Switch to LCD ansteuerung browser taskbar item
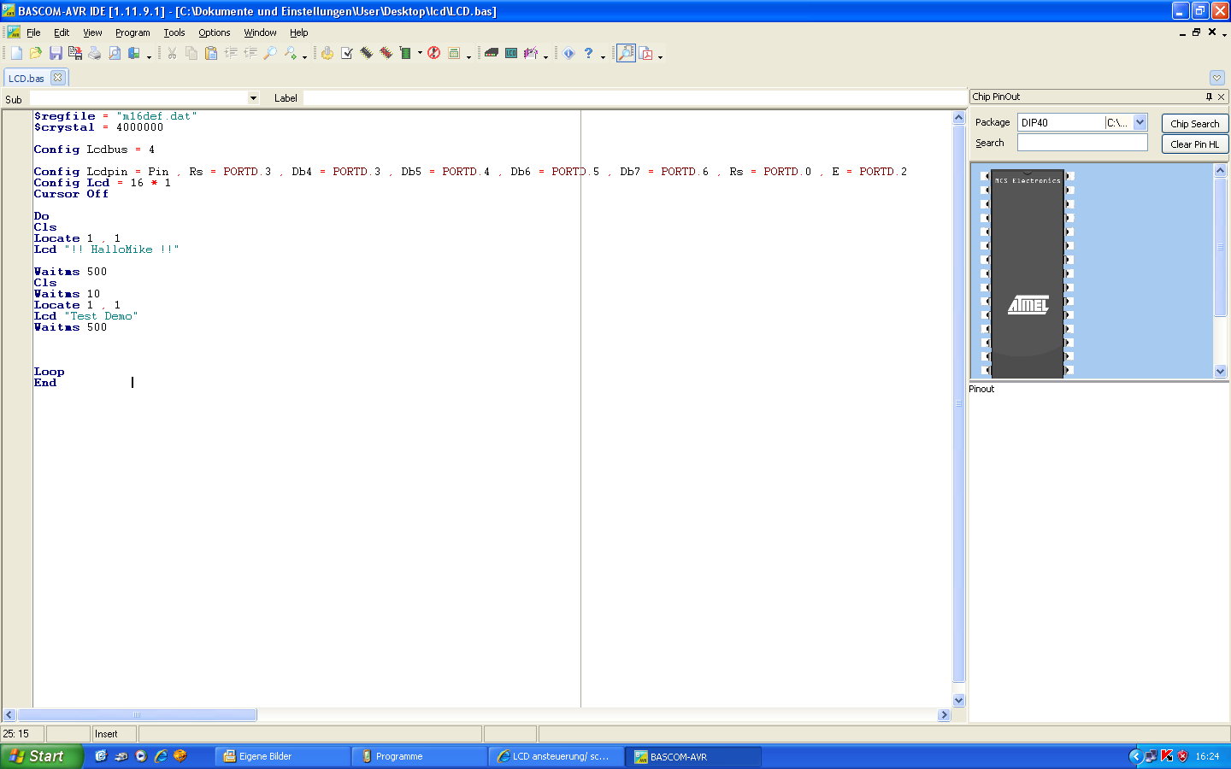1231x769 pixels. click(557, 756)
